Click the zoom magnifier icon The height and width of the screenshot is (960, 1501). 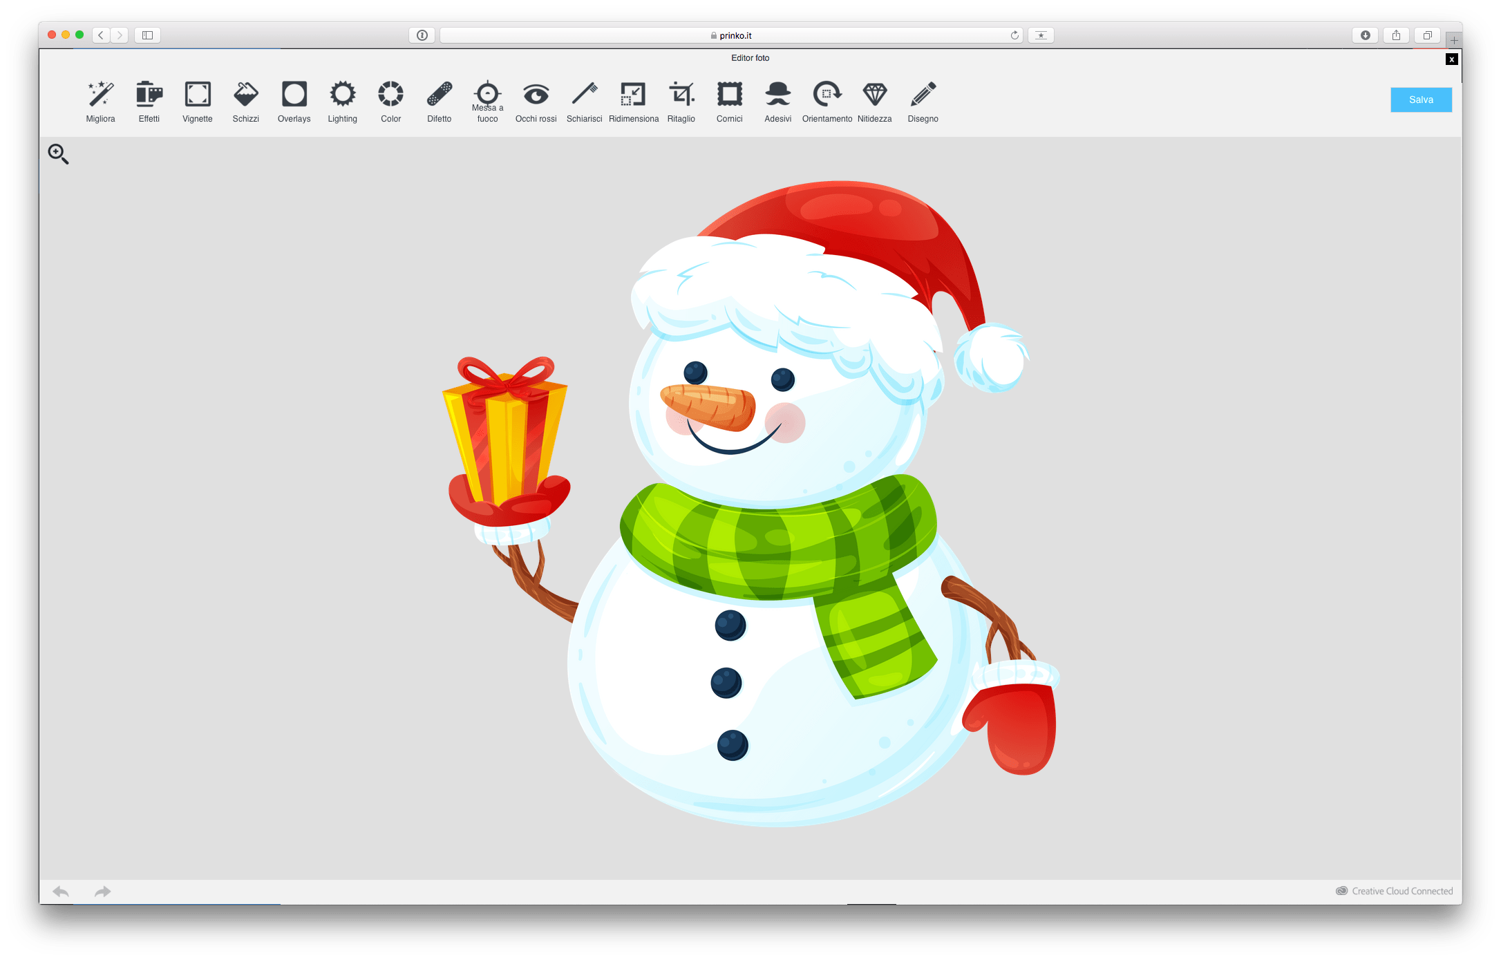[x=58, y=153]
